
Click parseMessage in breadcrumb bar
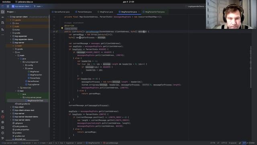[110, 143]
